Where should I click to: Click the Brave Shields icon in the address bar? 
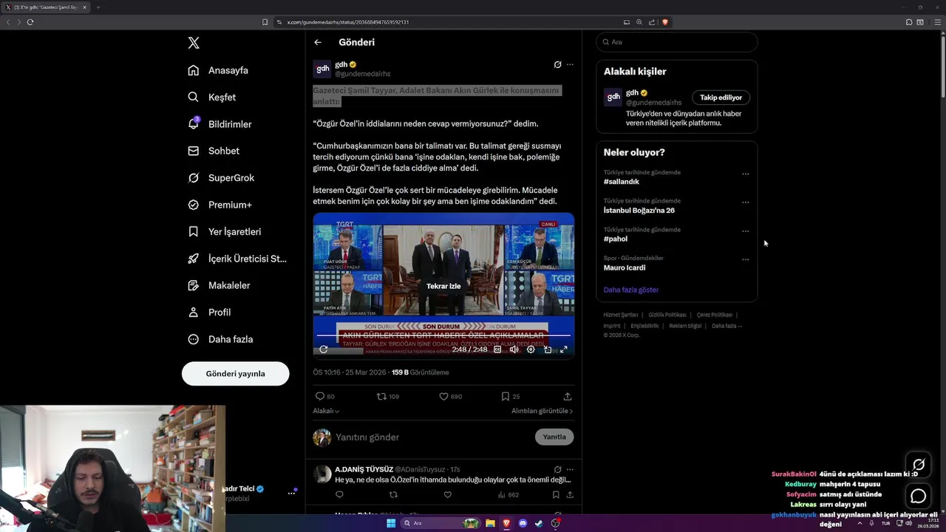pyautogui.click(x=665, y=22)
